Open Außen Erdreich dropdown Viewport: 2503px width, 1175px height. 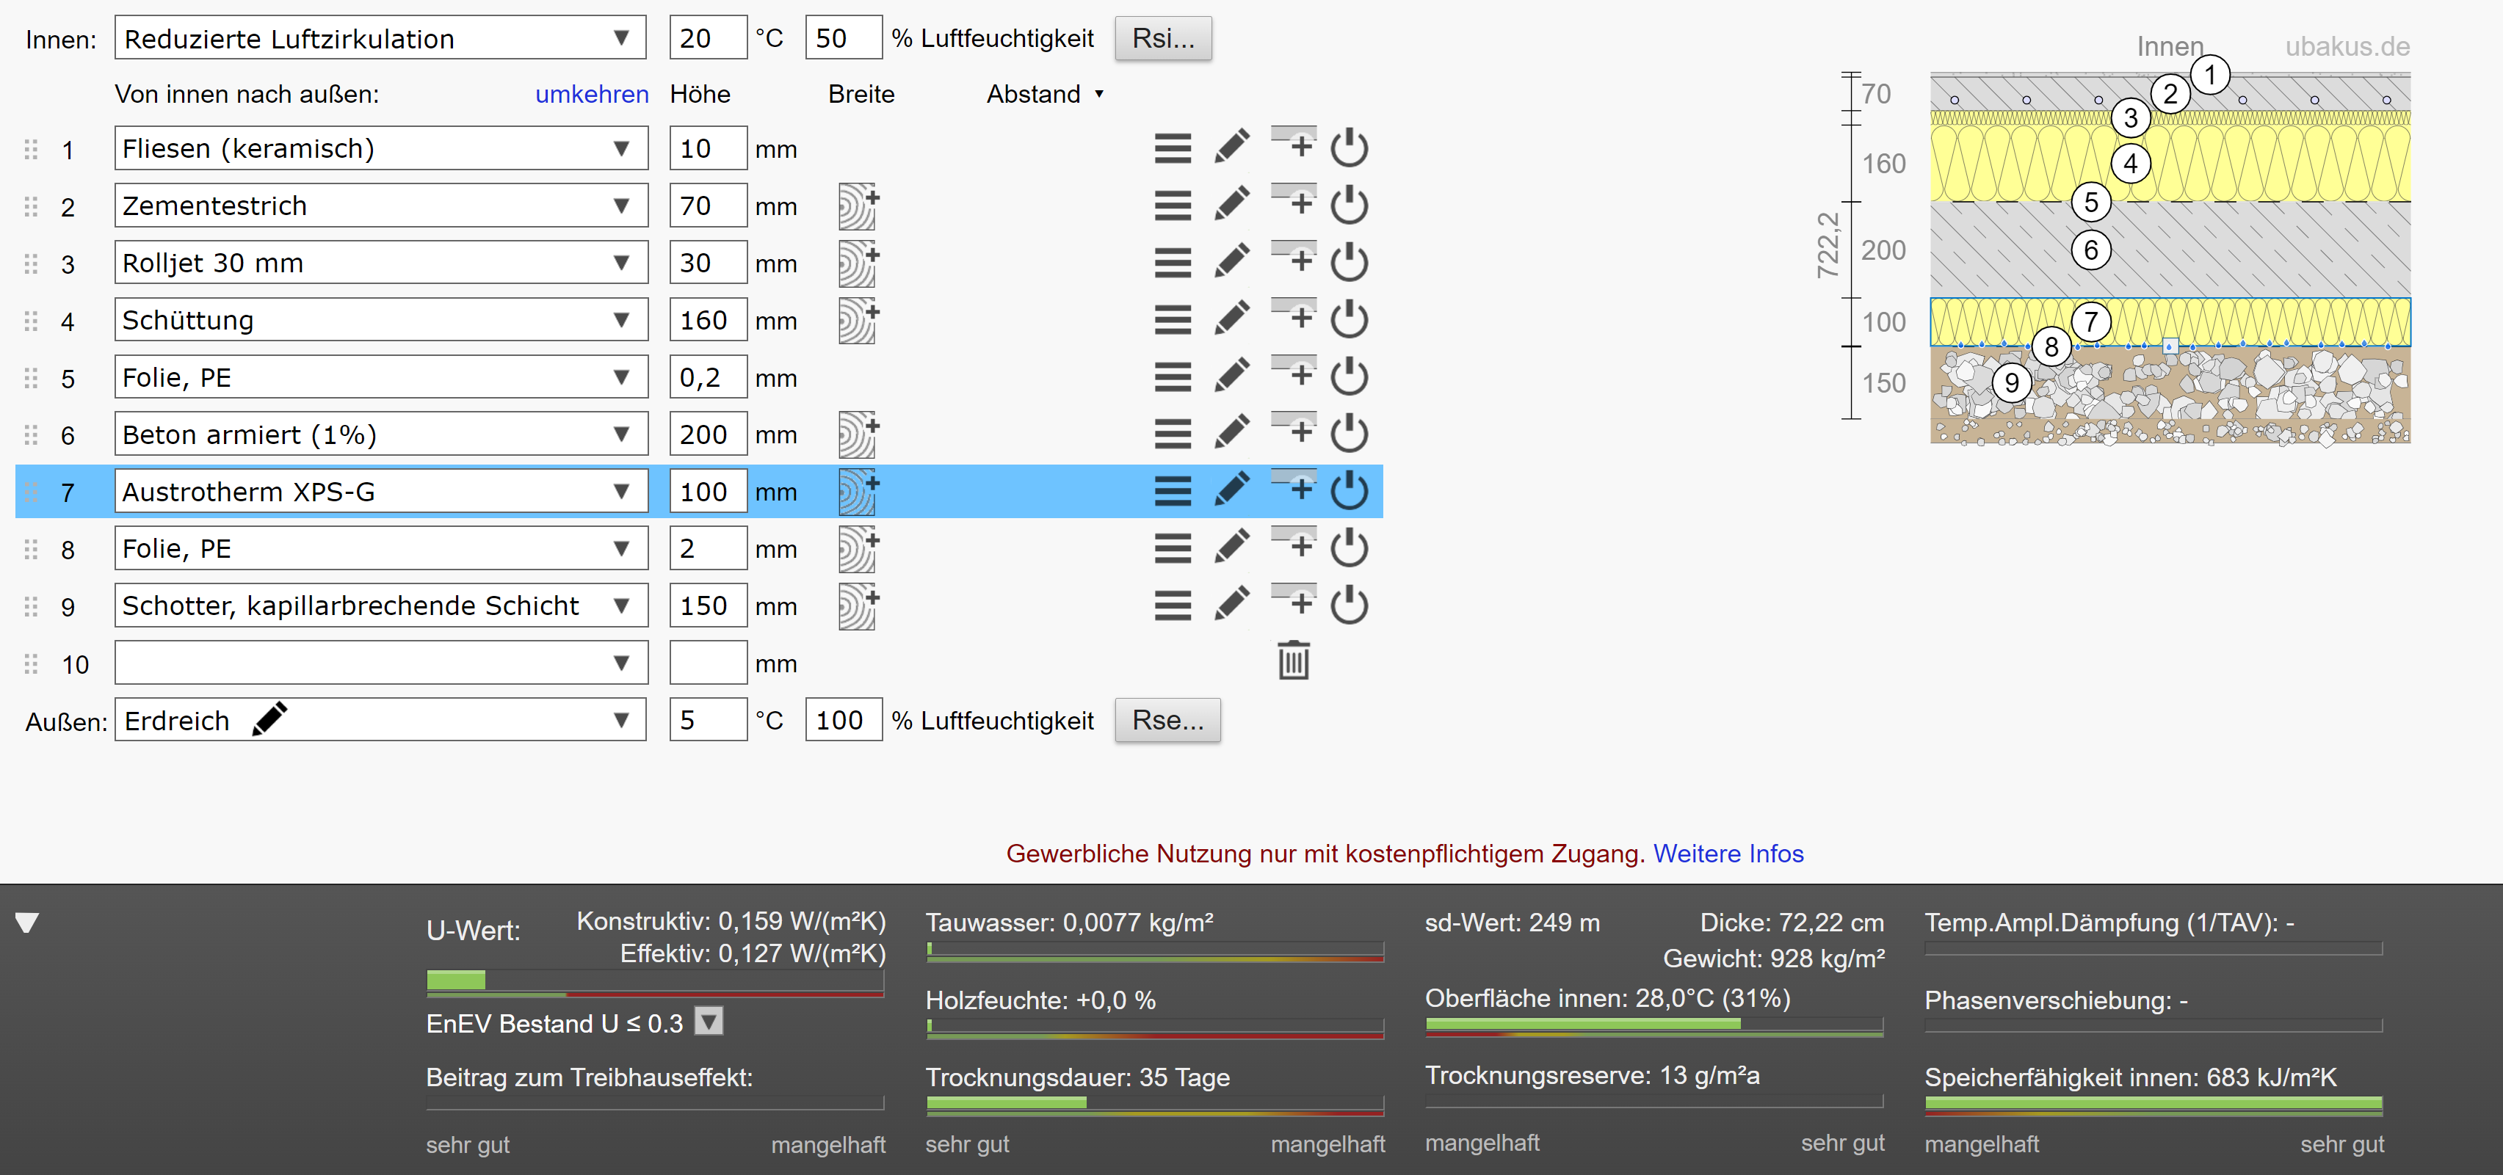point(380,721)
